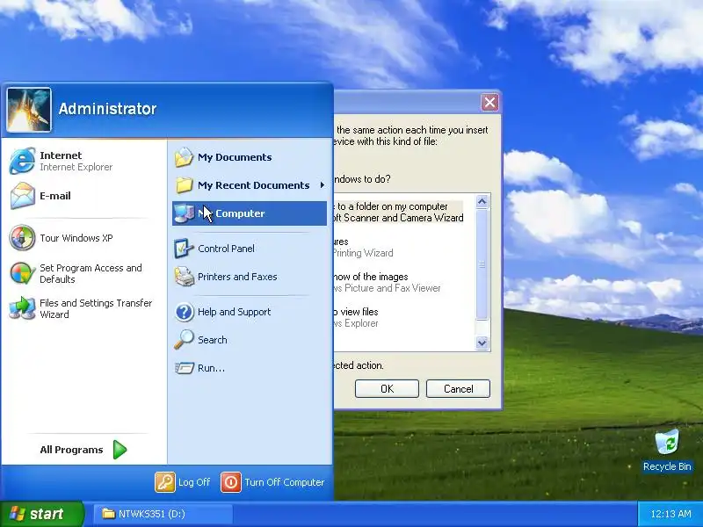Select the Scanner and Camera Wizard option
Image resolution: width=703 pixels, height=527 pixels.
tap(399, 213)
